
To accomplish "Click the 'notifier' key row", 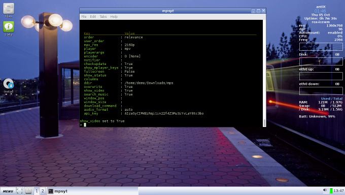I will (103, 60).
